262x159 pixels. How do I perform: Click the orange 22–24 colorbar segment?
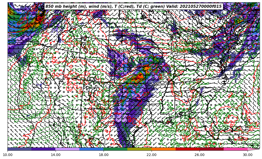163,149
